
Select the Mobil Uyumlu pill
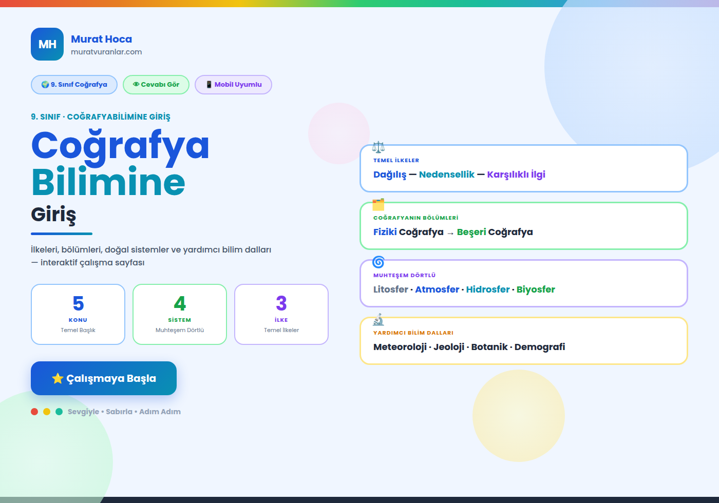tap(233, 85)
